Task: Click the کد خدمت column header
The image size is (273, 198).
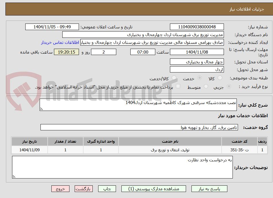Action: (239, 142)
